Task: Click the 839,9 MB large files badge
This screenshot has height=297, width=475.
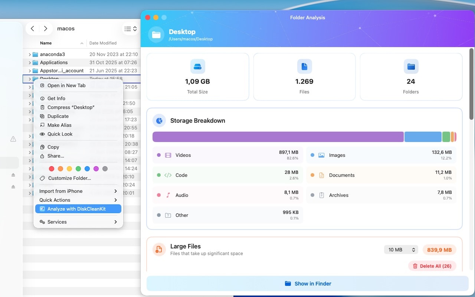Action: pos(439,250)
